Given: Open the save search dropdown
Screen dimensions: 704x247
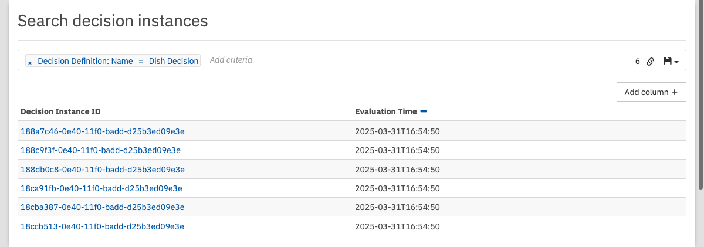Looking at the screenshot, I should click(x=671, y=61).
